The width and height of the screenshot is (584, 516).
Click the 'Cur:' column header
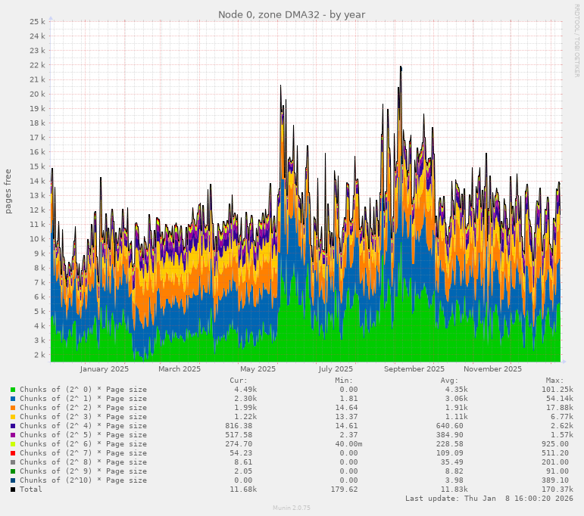click(239, 381)
